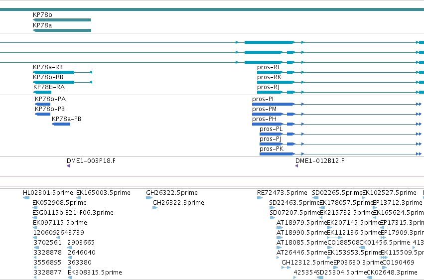The width and height of the screenshot is (424, 280).
Task: Select the EK178057.5prime EST feature
Action: click(322, 208)
